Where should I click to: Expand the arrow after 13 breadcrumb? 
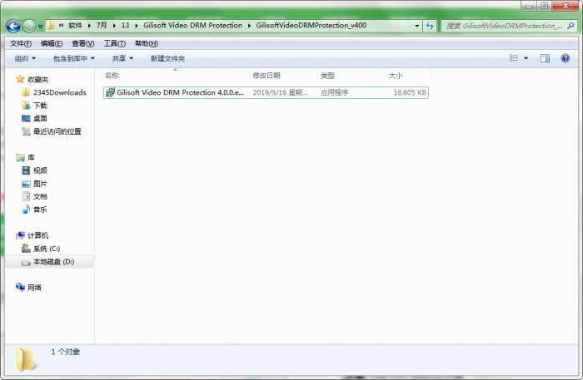point(137,26)
